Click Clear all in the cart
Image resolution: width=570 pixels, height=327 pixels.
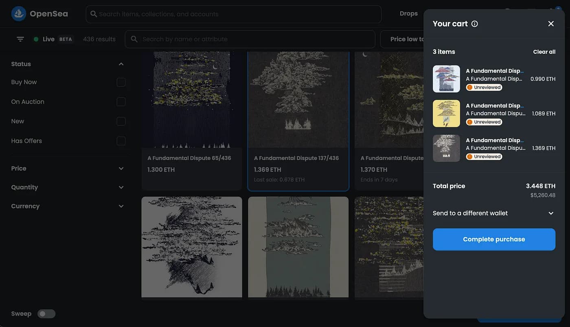pyautogui.click(x=544, y=52)
